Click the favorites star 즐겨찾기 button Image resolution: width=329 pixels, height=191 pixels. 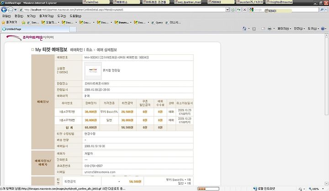tap(10, 22)
